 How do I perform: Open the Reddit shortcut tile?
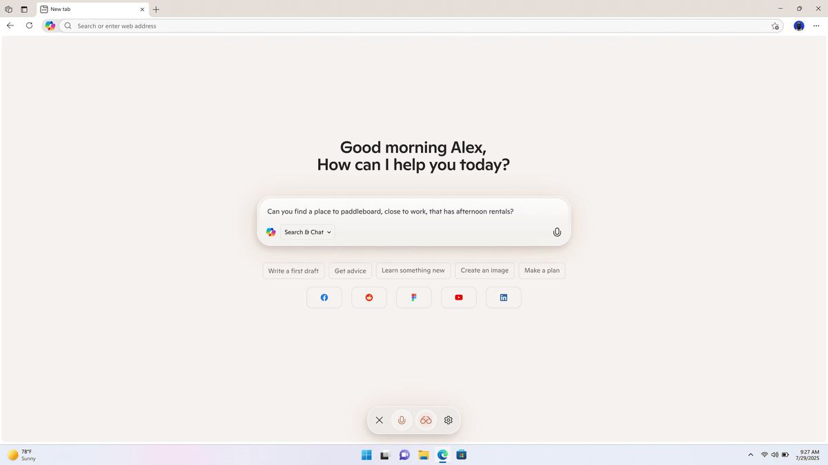coord(369,298)
